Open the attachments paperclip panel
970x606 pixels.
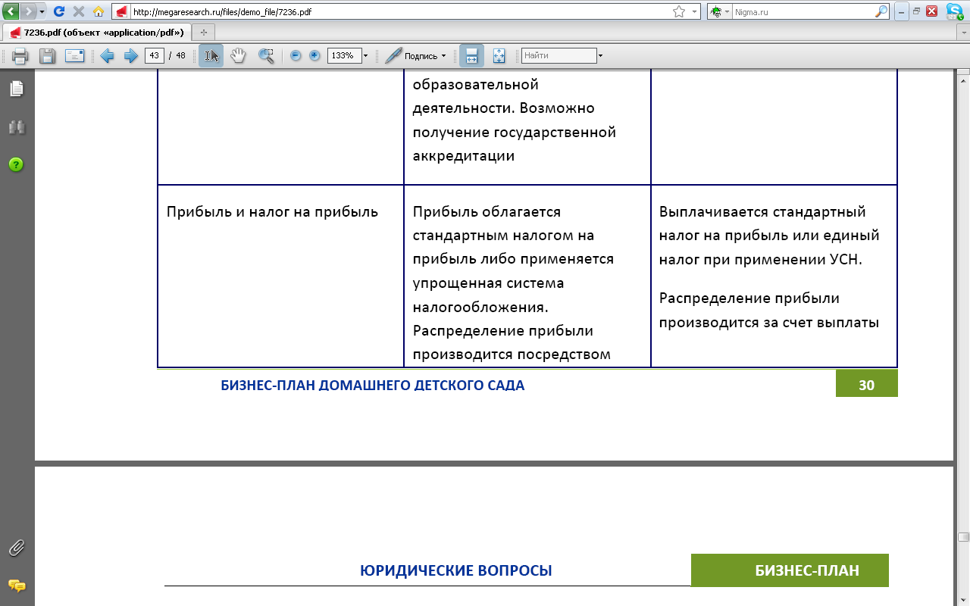click(x=16, y=548)
